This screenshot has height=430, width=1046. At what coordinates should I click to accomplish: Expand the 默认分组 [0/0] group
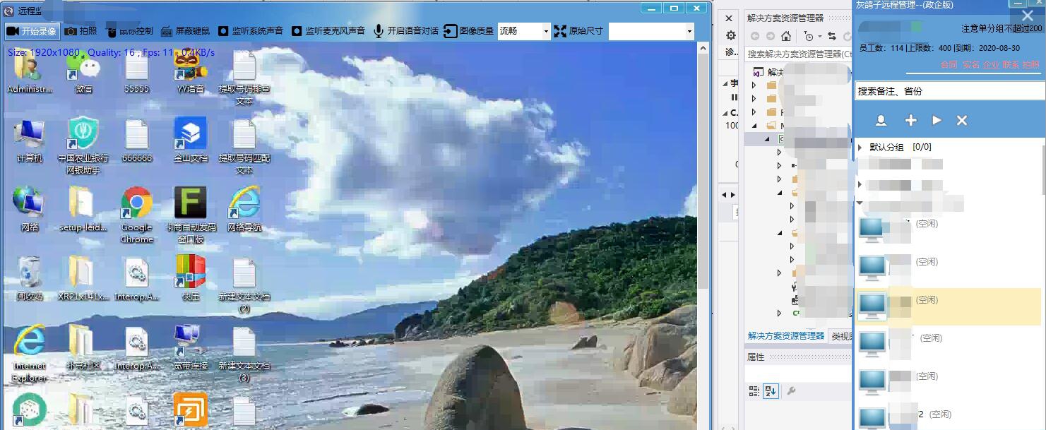(861, 147)
